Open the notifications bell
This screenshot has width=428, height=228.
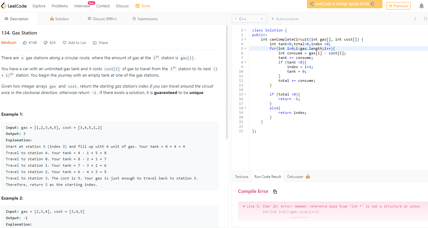(x=422, y=6)
